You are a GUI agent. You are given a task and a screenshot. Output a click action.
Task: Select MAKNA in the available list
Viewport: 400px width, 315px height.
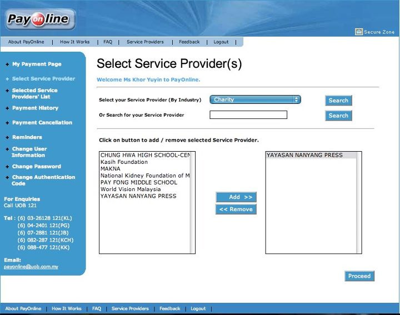[145, 168]
